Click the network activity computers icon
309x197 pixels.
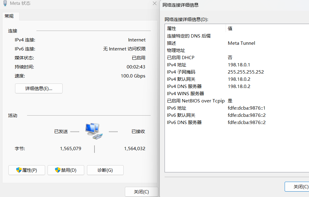tap(94, 131)
